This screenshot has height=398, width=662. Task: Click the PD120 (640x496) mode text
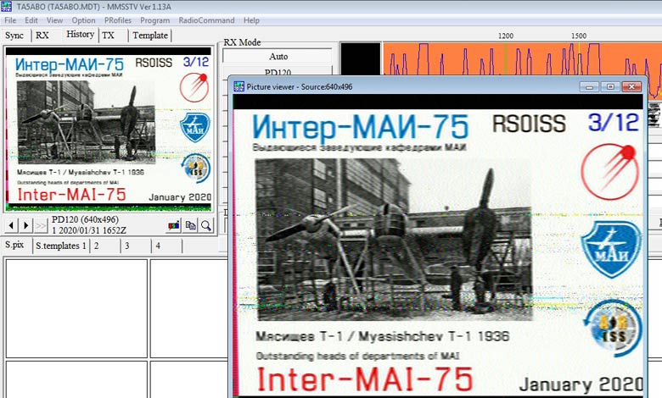coord(85,219)
